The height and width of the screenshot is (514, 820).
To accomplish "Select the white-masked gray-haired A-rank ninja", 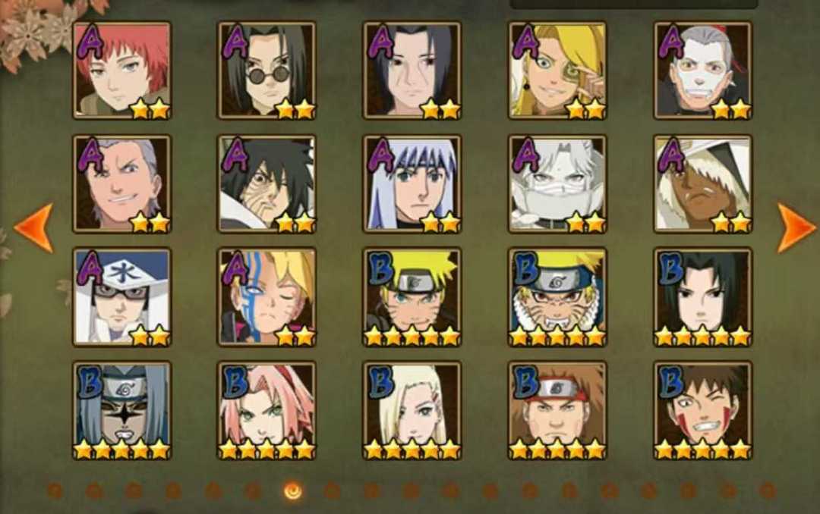I will pos(703,71).
